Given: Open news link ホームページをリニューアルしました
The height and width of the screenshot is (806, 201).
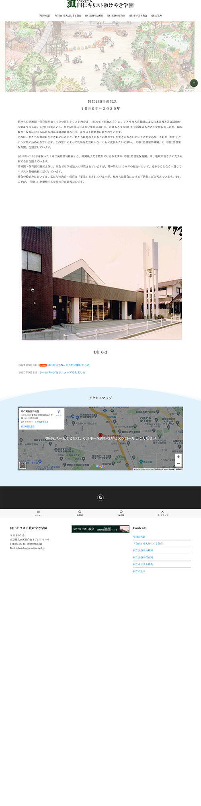Looking at the screenshot, I should [62, 372].
